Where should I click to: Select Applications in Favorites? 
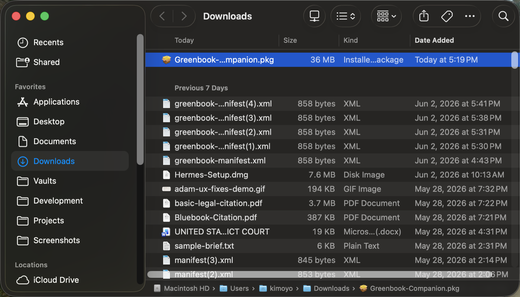coord(70,102)
